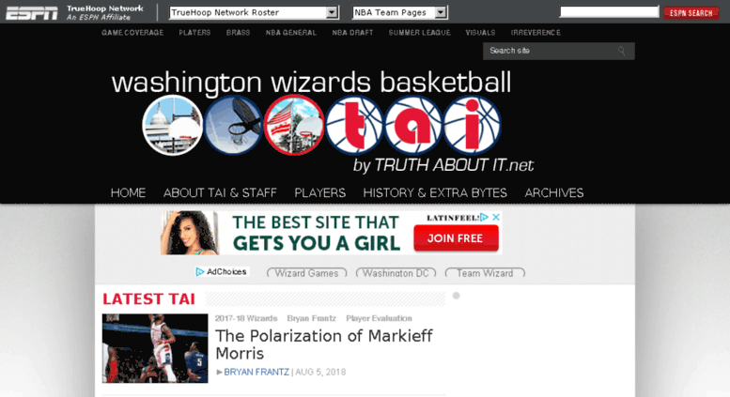Open the TrueHoop Network Roster dropdown
The width and height of the screenshot is (730, 397).
(x=254, y=12)
